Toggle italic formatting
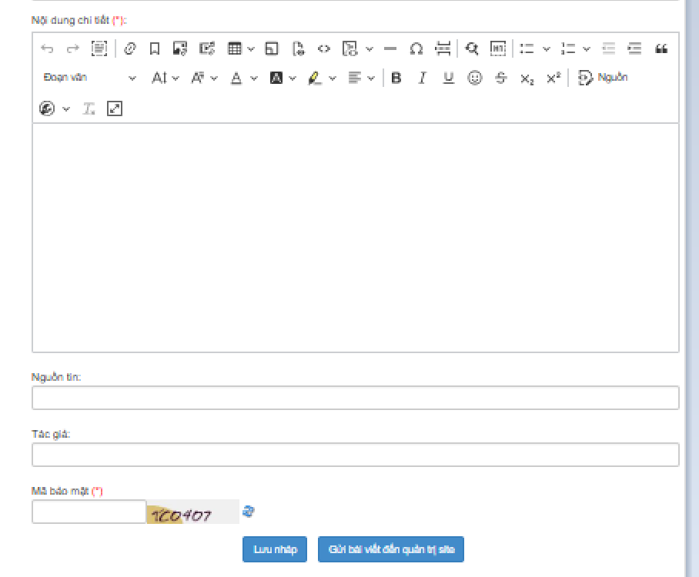 coord(422,78)
